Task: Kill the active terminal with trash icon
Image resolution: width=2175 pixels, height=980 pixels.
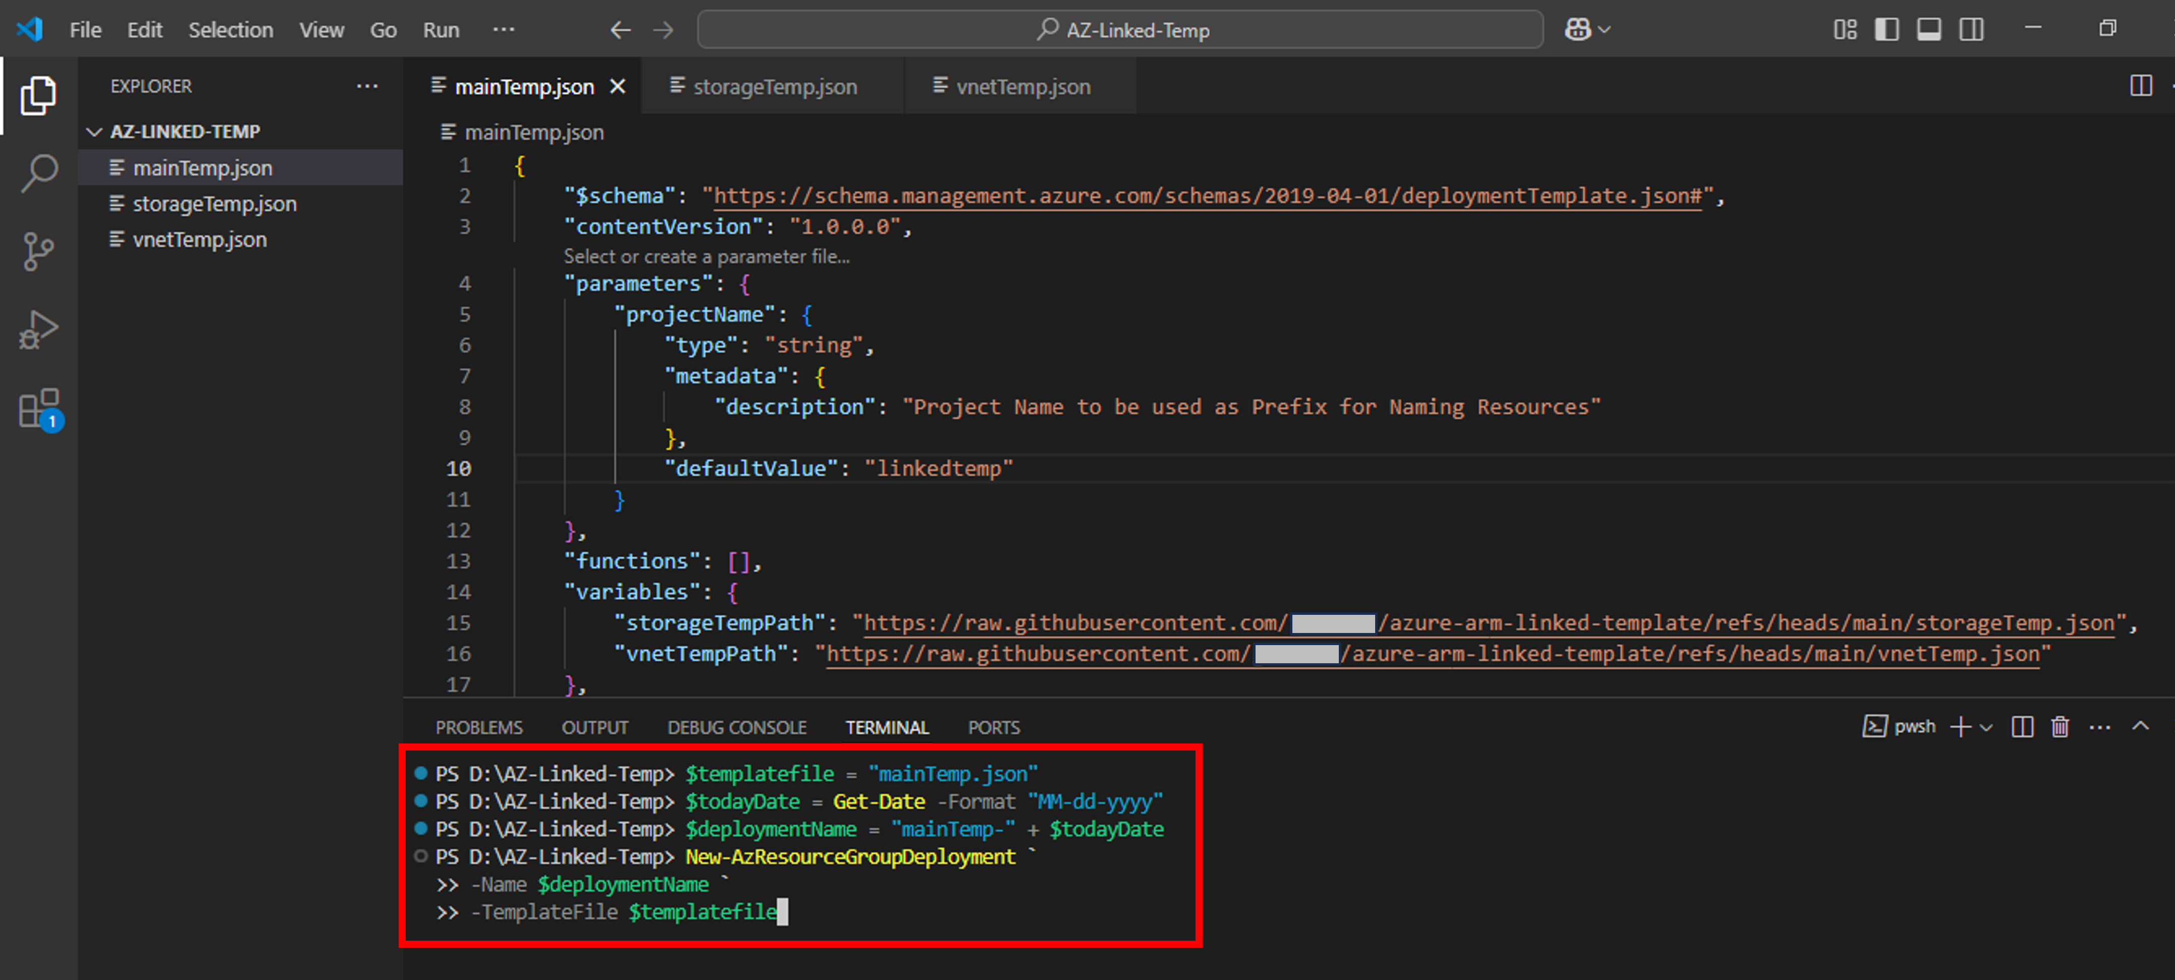Action: click(x=2060, y=727)
